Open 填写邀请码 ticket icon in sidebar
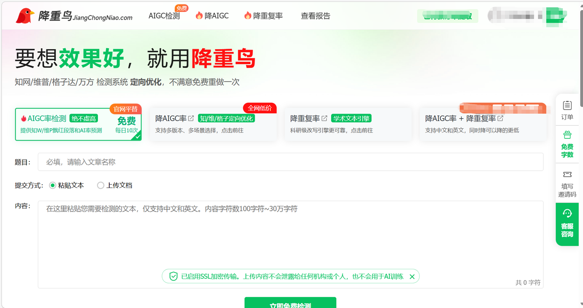This screenshot has width=583, height=308. (x=567, y=174)
